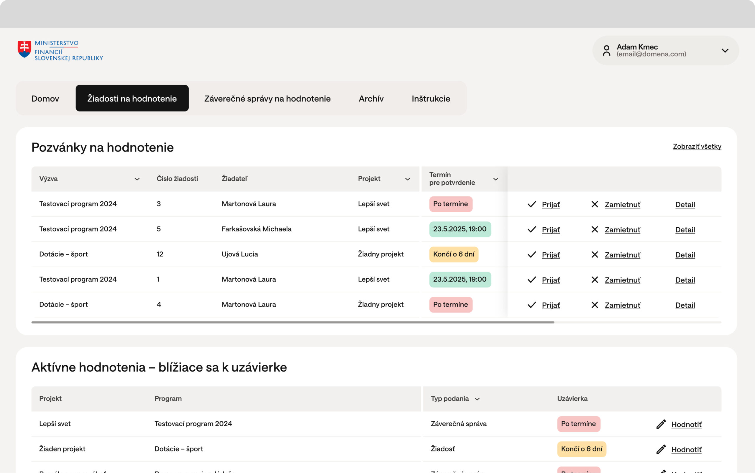Click Prijať link for request number 1

pyautogui.click(x=551, y=280)
